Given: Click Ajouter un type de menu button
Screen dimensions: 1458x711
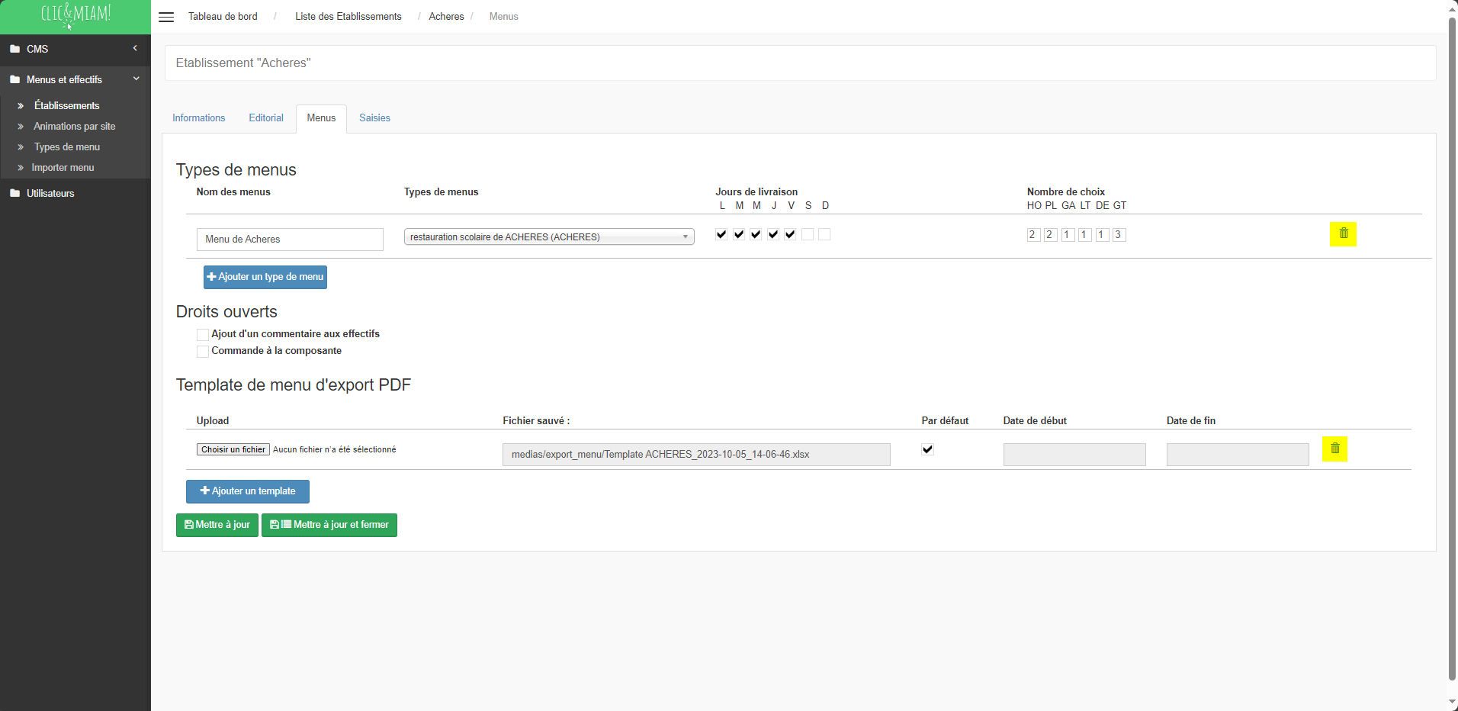Looking at the screenshot, I should pos(265,277).
